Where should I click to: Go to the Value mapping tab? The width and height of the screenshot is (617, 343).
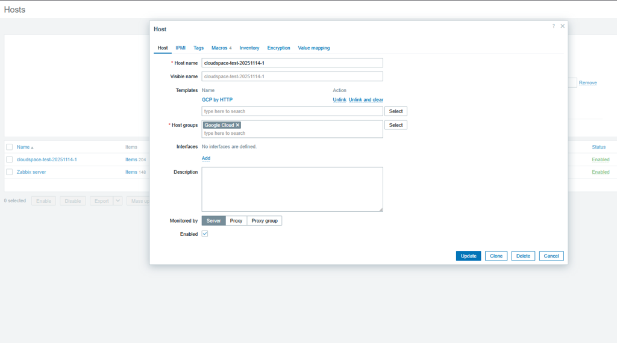click(313, 48)
